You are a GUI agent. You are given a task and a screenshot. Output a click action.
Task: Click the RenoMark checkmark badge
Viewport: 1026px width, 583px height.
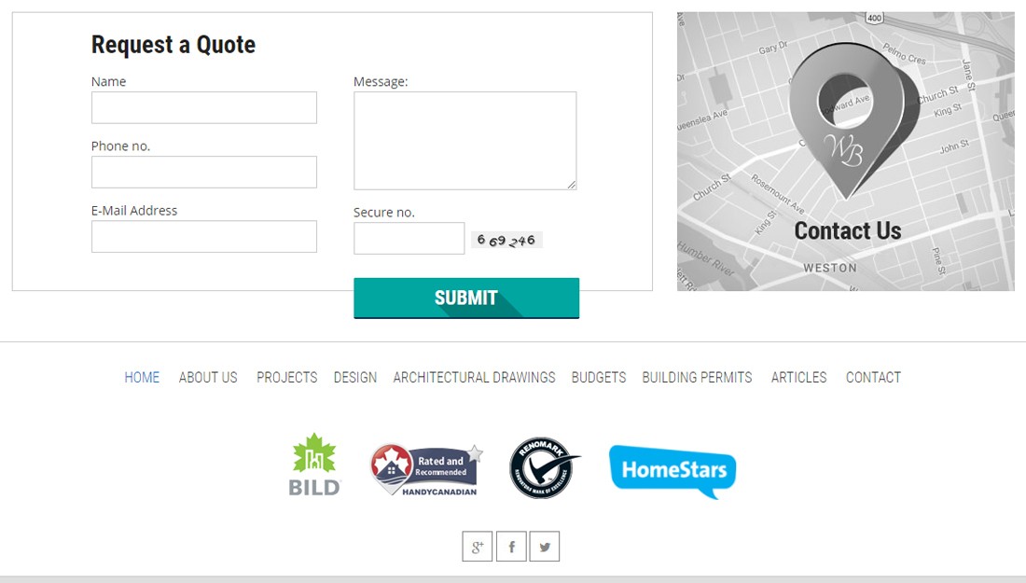pyautogui.click(x=544, y=468)
